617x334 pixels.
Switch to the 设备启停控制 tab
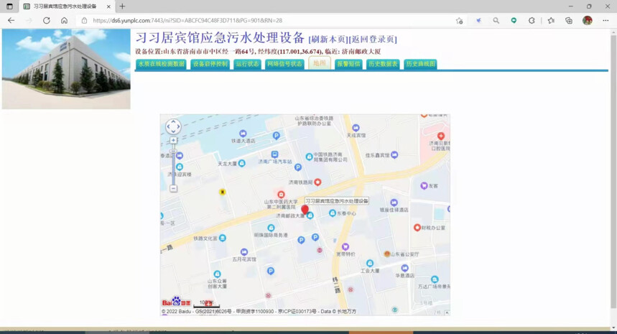point(210,64)
